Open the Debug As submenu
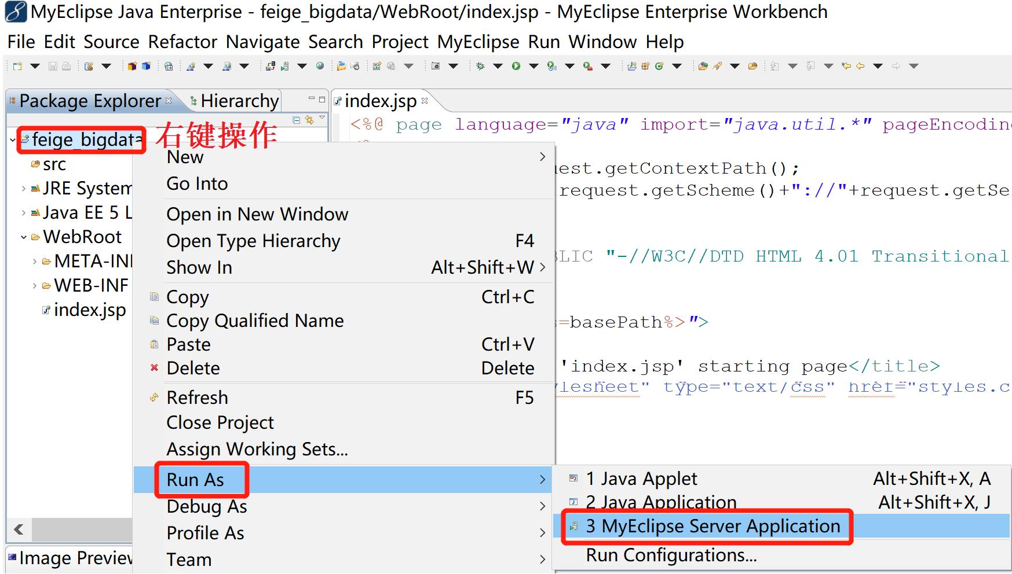Screen dimensions: 1012x574 pos(344,506)
